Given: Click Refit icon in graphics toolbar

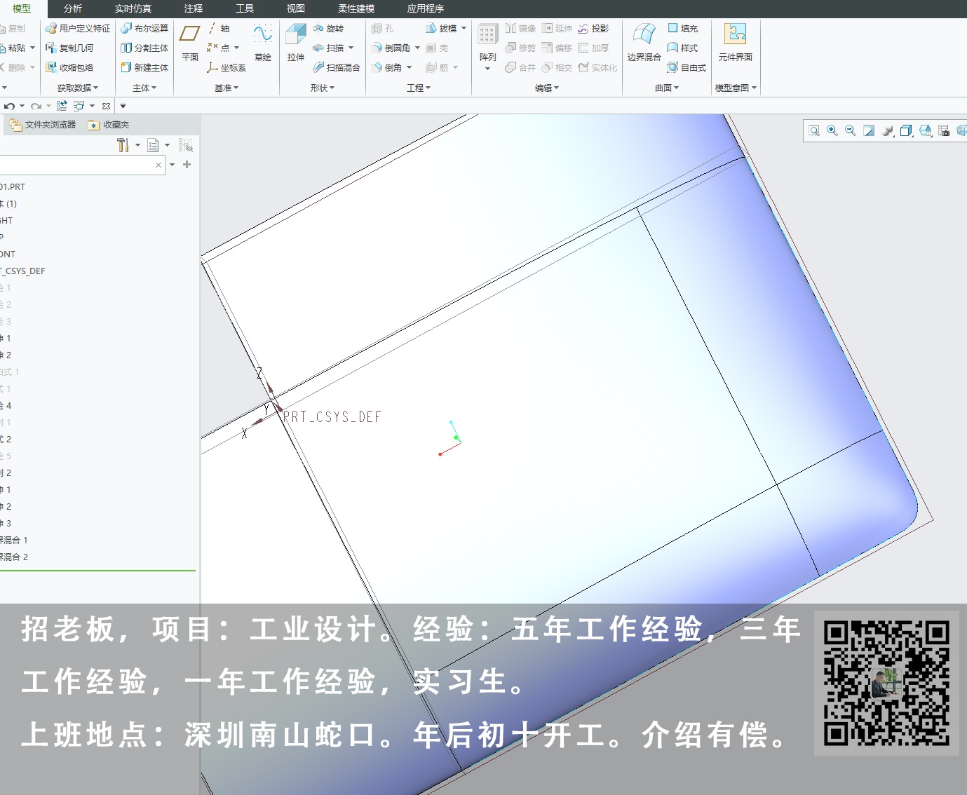Looking at the screenshot, I should (814, 131).
